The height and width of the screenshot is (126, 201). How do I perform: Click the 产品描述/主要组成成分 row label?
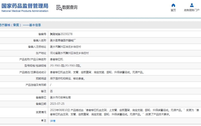click(33, 72)
